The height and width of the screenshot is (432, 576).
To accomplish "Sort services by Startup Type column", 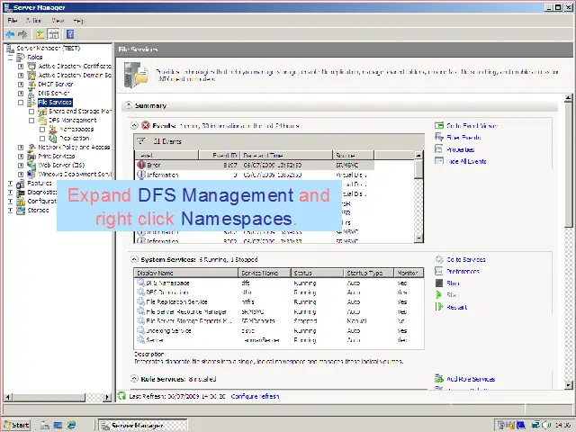I will pyautogui.click(x=368, y=273).
